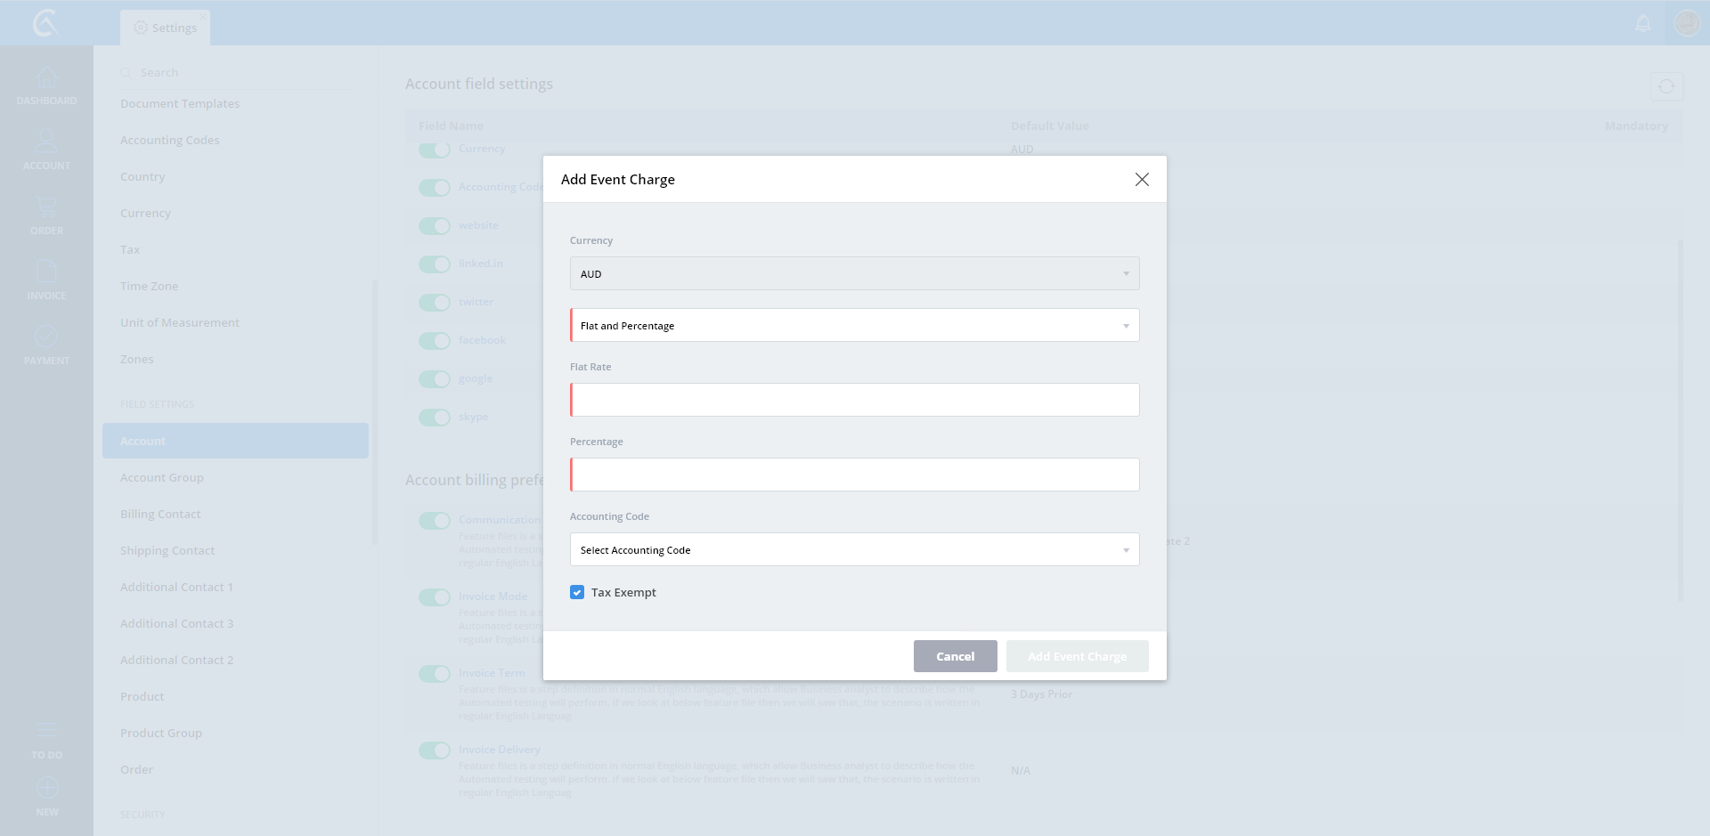
Task: Open the Select Accounting Code dropdown
Action: [x=854, y=550]
